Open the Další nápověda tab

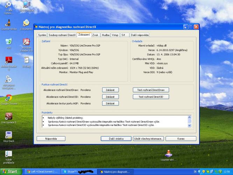click(140, 35)
